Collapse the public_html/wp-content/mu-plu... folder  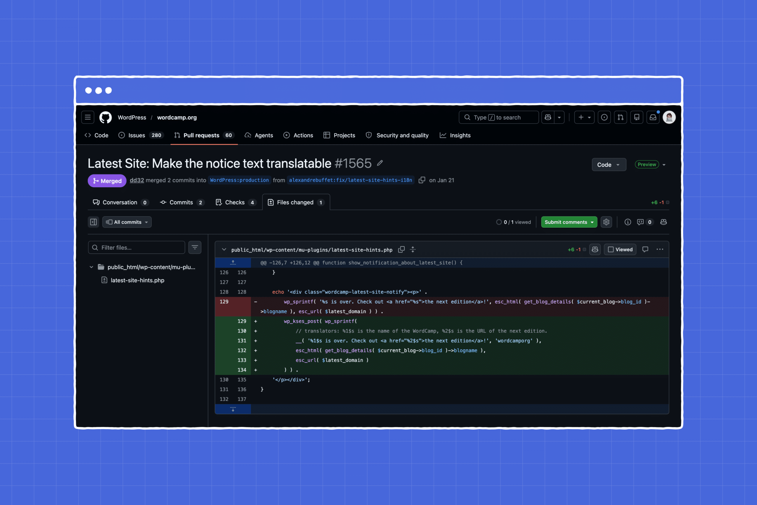click(x=91, y=267)
